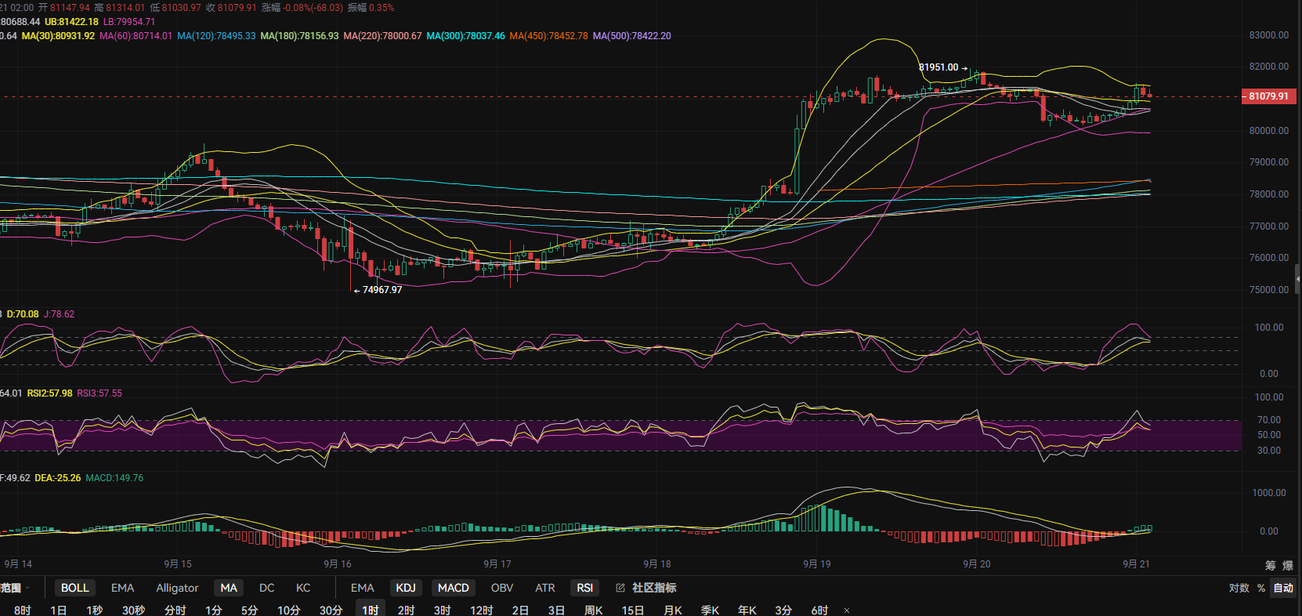Toggle the BOLL indicator off
The image size is (1302, 616).
75,588
